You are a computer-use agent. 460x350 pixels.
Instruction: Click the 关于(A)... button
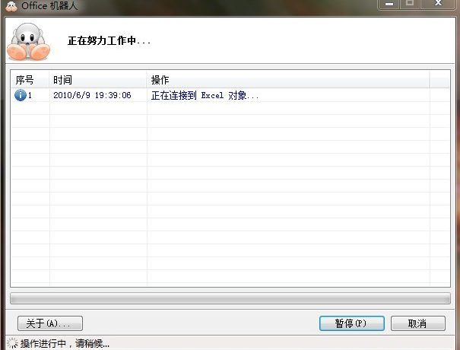[50, 323]
